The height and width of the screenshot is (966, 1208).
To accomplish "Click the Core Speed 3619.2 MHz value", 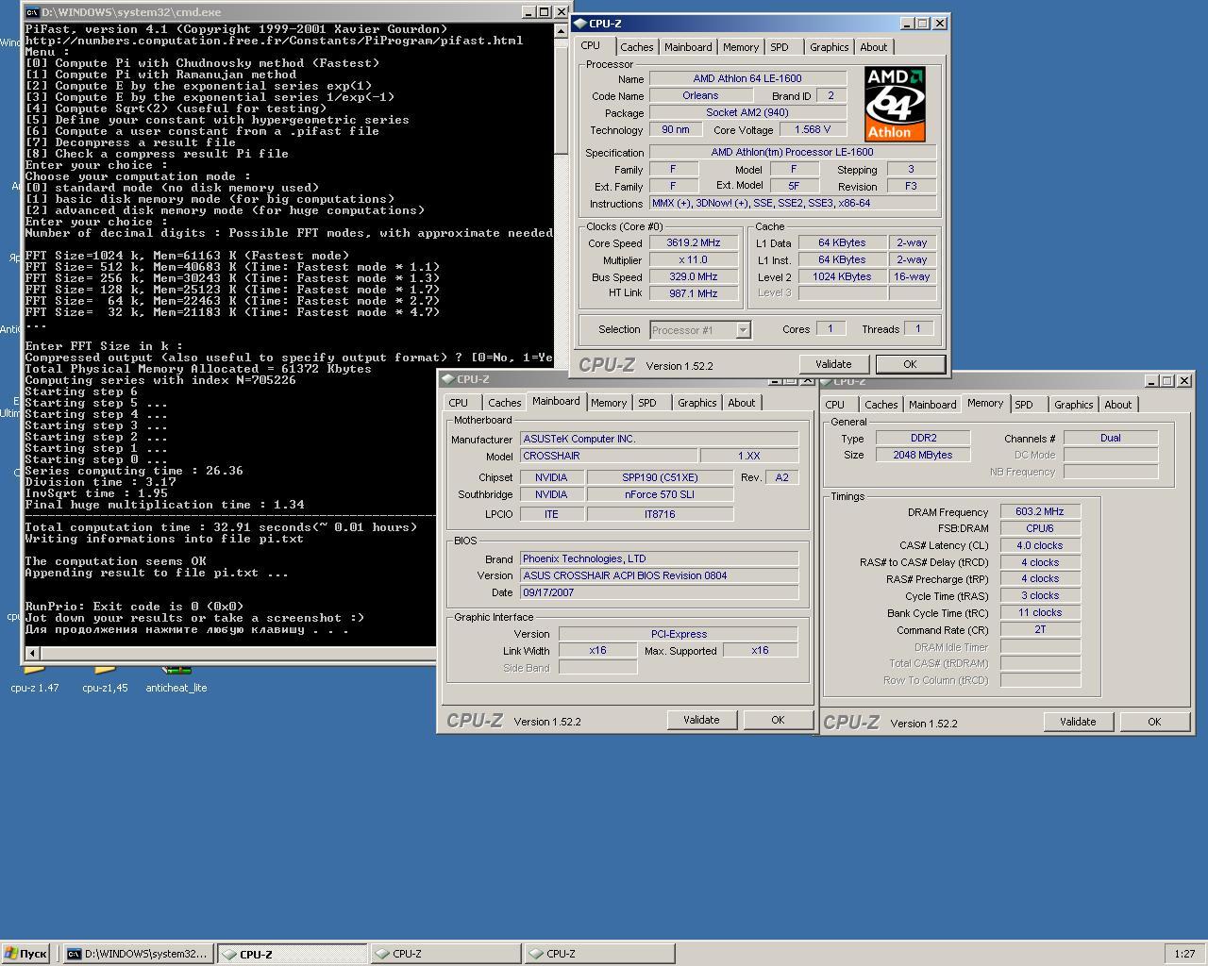I will 693,242.
